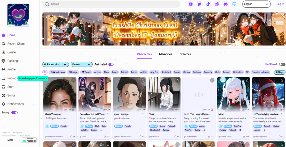Expand +5 tags on Your bullying needs card
Viewport: 286px width, 147px height.
(x=263, y=130)
